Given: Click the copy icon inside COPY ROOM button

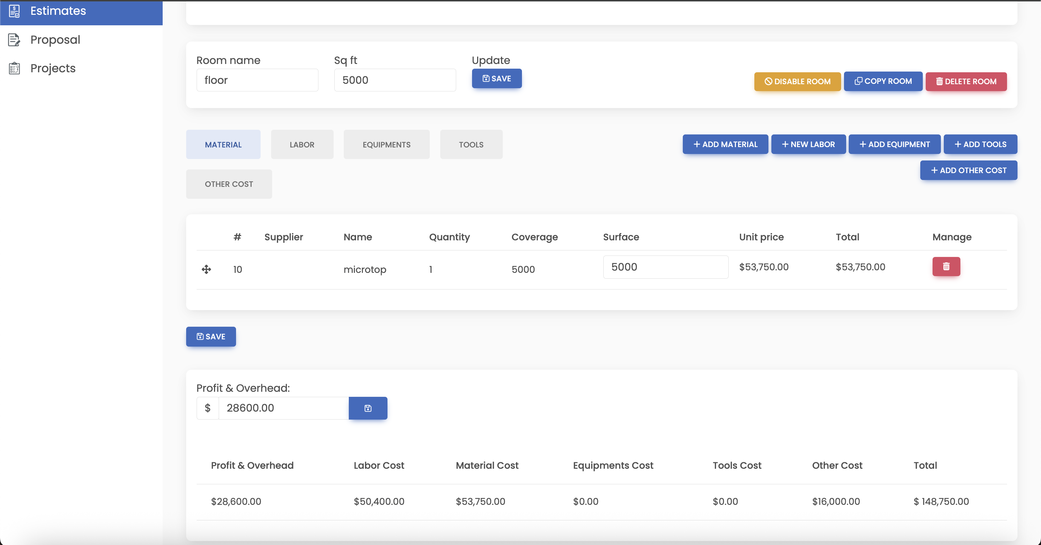Looking at the screenshot, I should (858, 81).
